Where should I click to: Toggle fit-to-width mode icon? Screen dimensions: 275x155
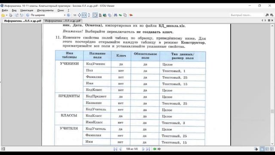click(x=84, y=15)
